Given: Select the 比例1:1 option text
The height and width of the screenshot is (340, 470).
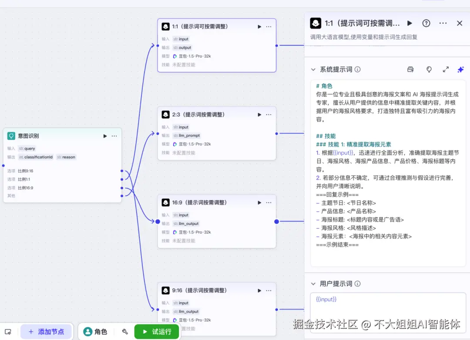Looking at the screenshot, I should (x=24, y=179).
